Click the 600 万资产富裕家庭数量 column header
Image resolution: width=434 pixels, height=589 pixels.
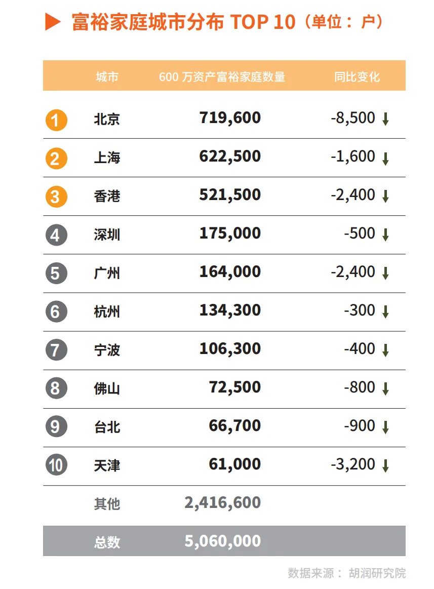[222, 76]
